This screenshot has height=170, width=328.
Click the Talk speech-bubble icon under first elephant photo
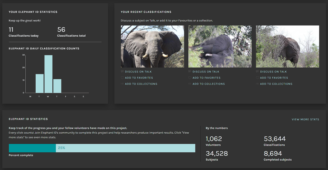click(122, 72)
